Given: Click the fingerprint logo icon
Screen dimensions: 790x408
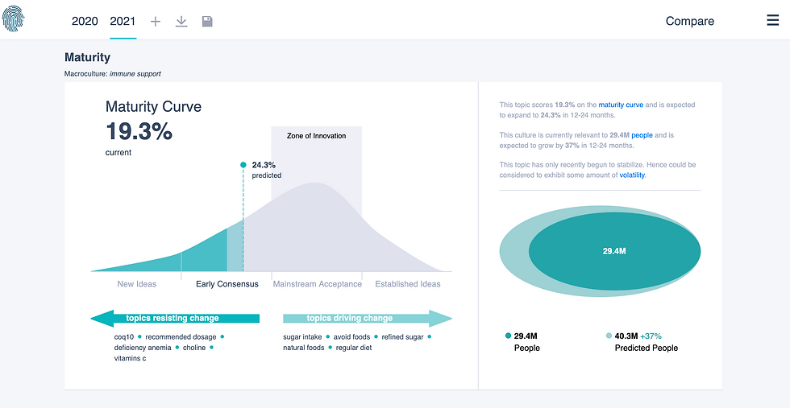Looking at the screenshot, I should (14, 19).
